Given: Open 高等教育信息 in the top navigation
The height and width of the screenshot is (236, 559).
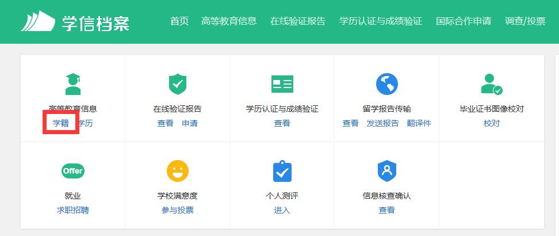Looking at the screenshot, I should tap(229, 21).
